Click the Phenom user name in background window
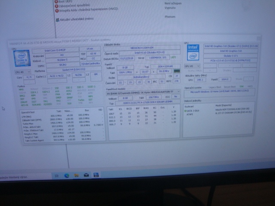The height and width of the screenshot is (206, 275). click(170, 17)
